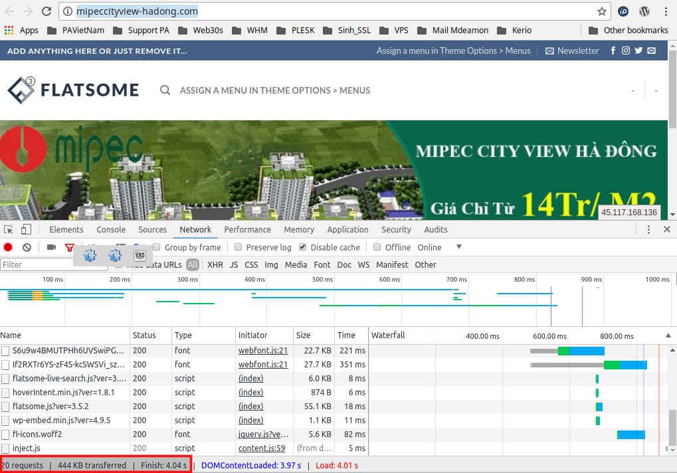Screen dimensions: 677x473
Task: Expand the Support PA bookmark folder
Action: (x=142, y=30)
